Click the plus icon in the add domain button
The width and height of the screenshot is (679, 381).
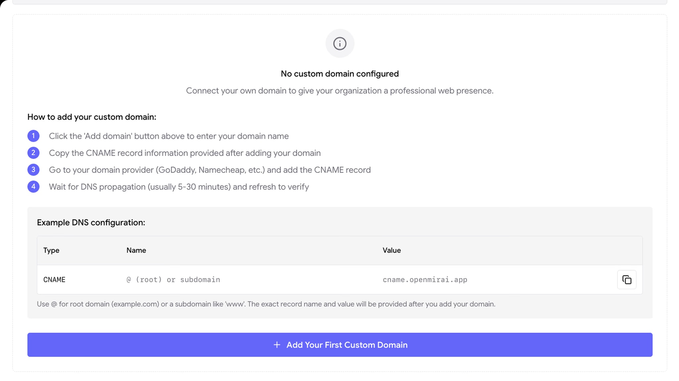coord(277,345)
